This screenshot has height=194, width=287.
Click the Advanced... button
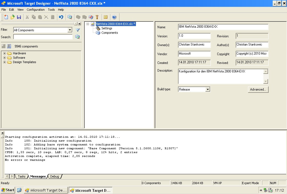tap(258, 89)
